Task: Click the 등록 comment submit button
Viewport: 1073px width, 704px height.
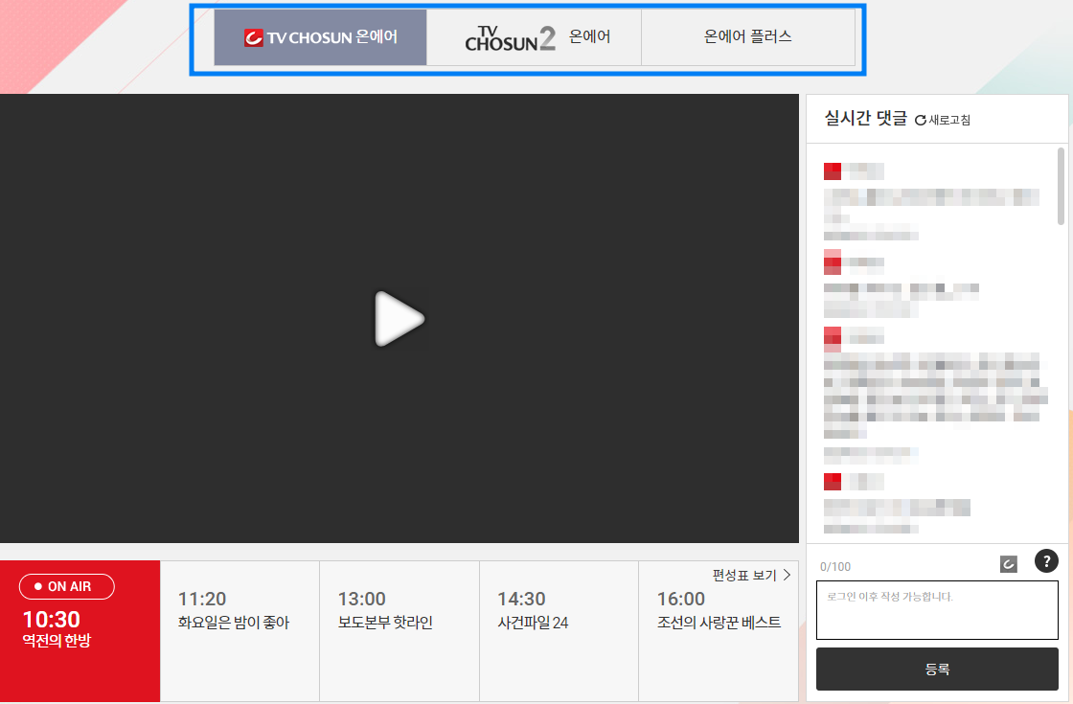Action: click(937, 669)
